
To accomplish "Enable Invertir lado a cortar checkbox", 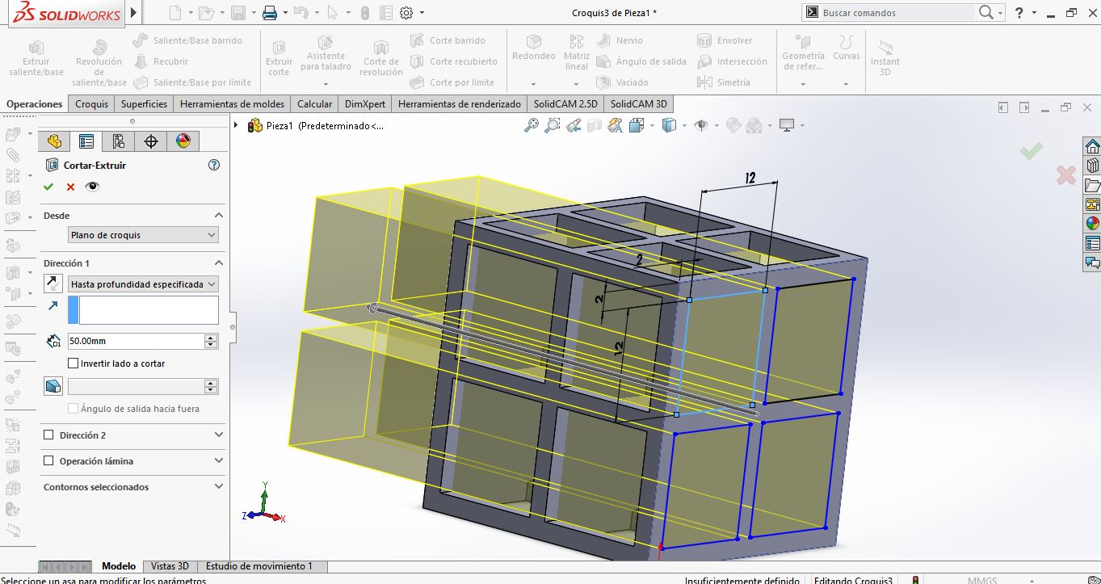I will coord(74,363).
